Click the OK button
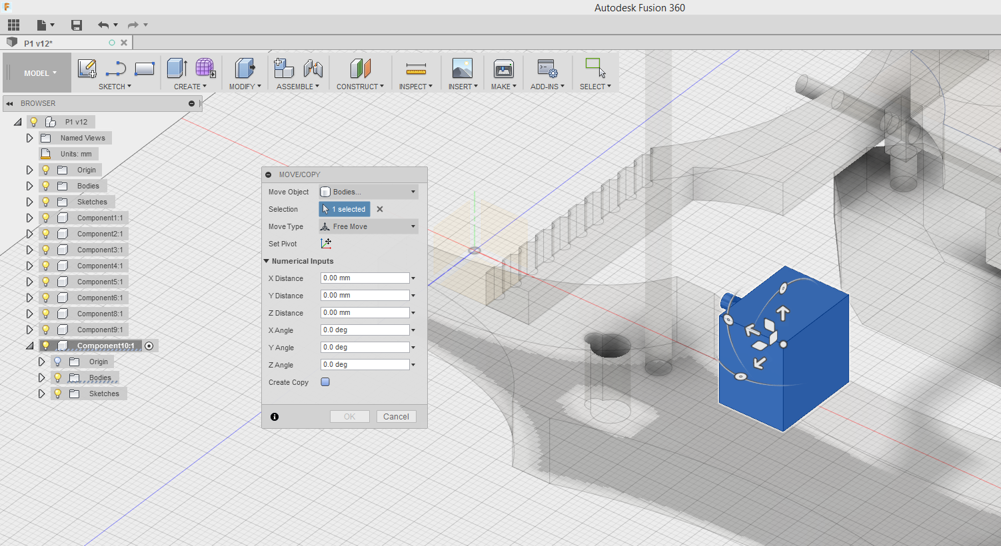The height and width of the screenshot is (546, 1001). point(350,417)
